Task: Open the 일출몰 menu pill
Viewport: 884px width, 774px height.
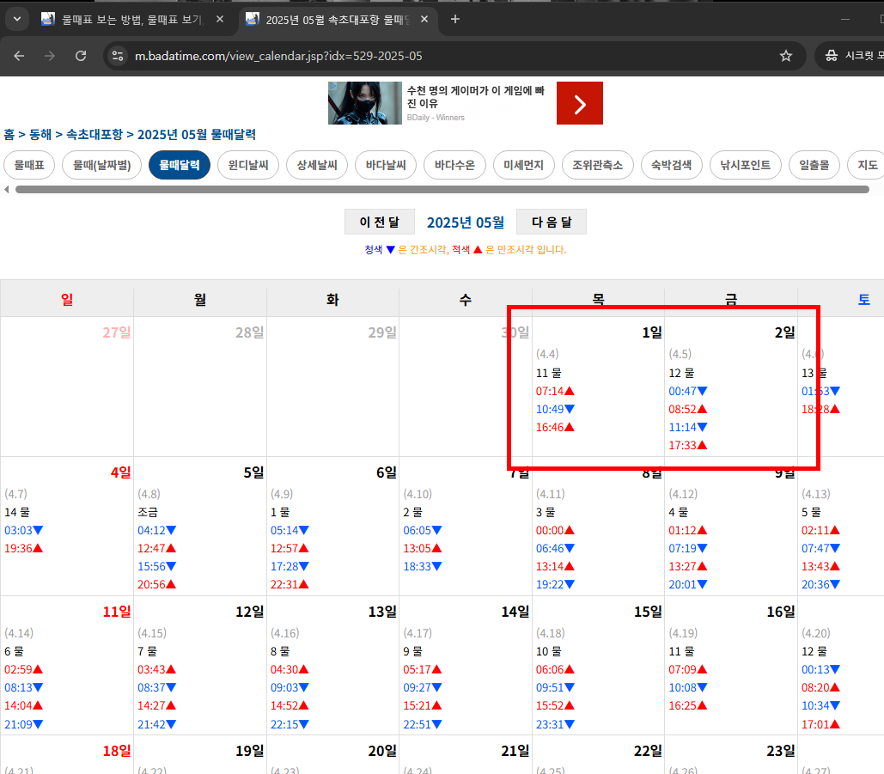Action: click(x=814, y=165)
